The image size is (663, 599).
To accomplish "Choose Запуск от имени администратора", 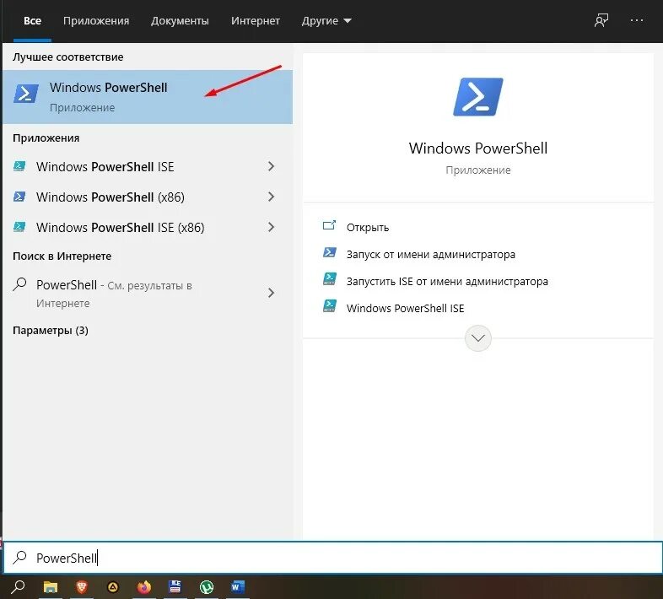I will [x=430, y=255].
